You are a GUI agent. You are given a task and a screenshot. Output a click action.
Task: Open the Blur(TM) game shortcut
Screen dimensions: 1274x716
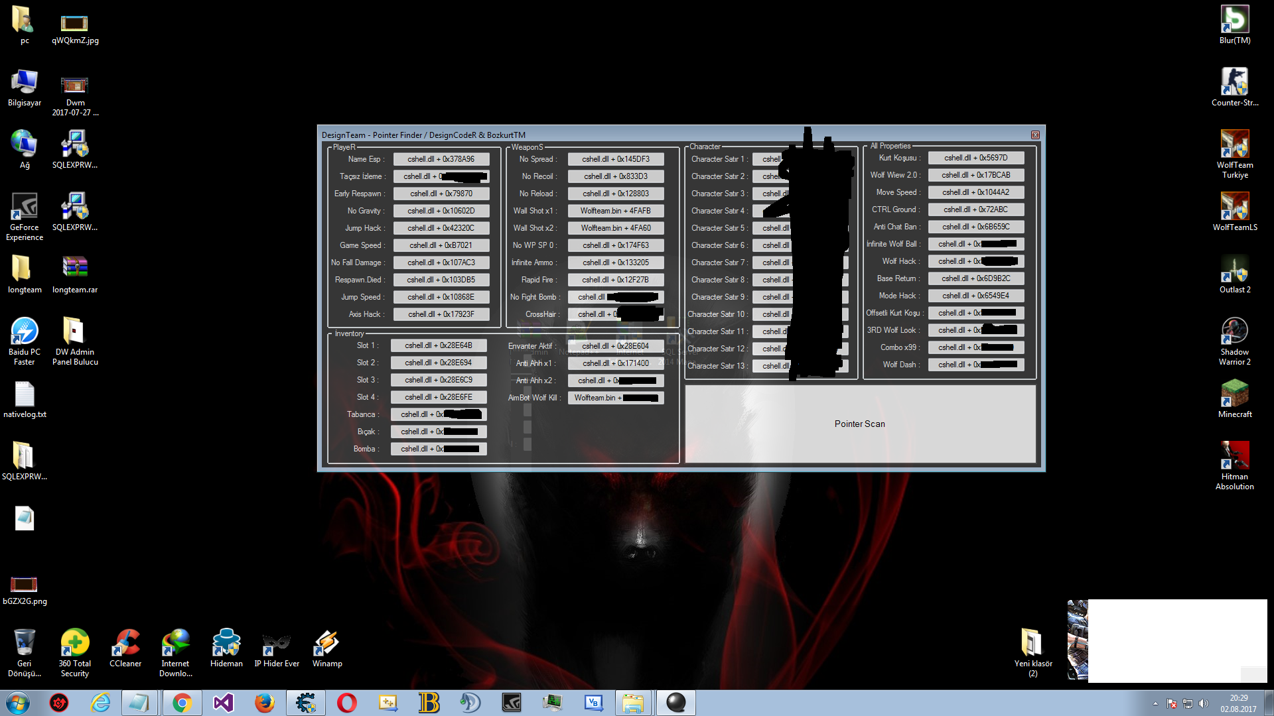point(1235,25)
